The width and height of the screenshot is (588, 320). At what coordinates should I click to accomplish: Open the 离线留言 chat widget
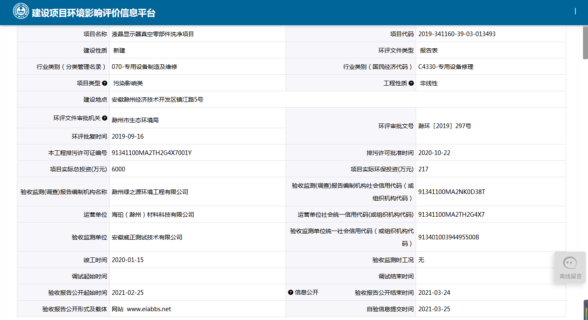click(570, 267)
